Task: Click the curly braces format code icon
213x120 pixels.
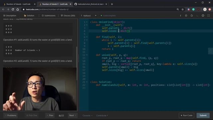Action: 186,16
